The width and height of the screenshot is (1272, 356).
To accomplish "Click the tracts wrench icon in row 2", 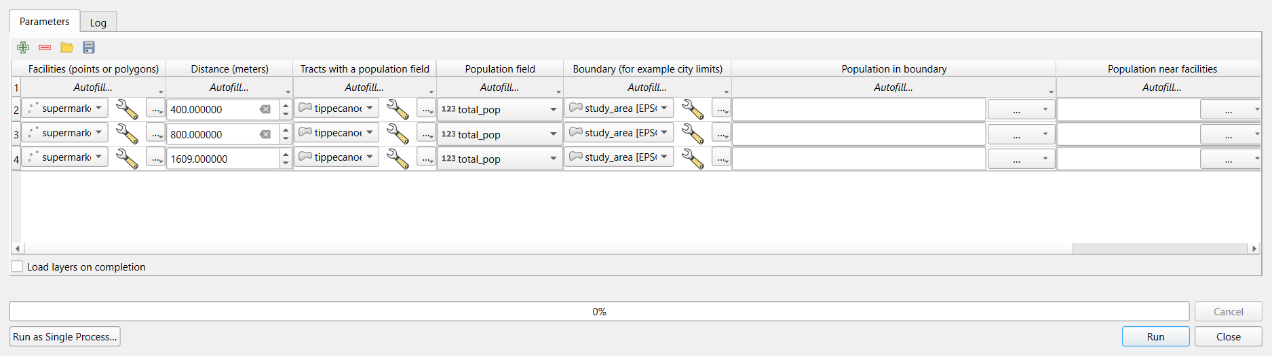I will pos(398,109).
